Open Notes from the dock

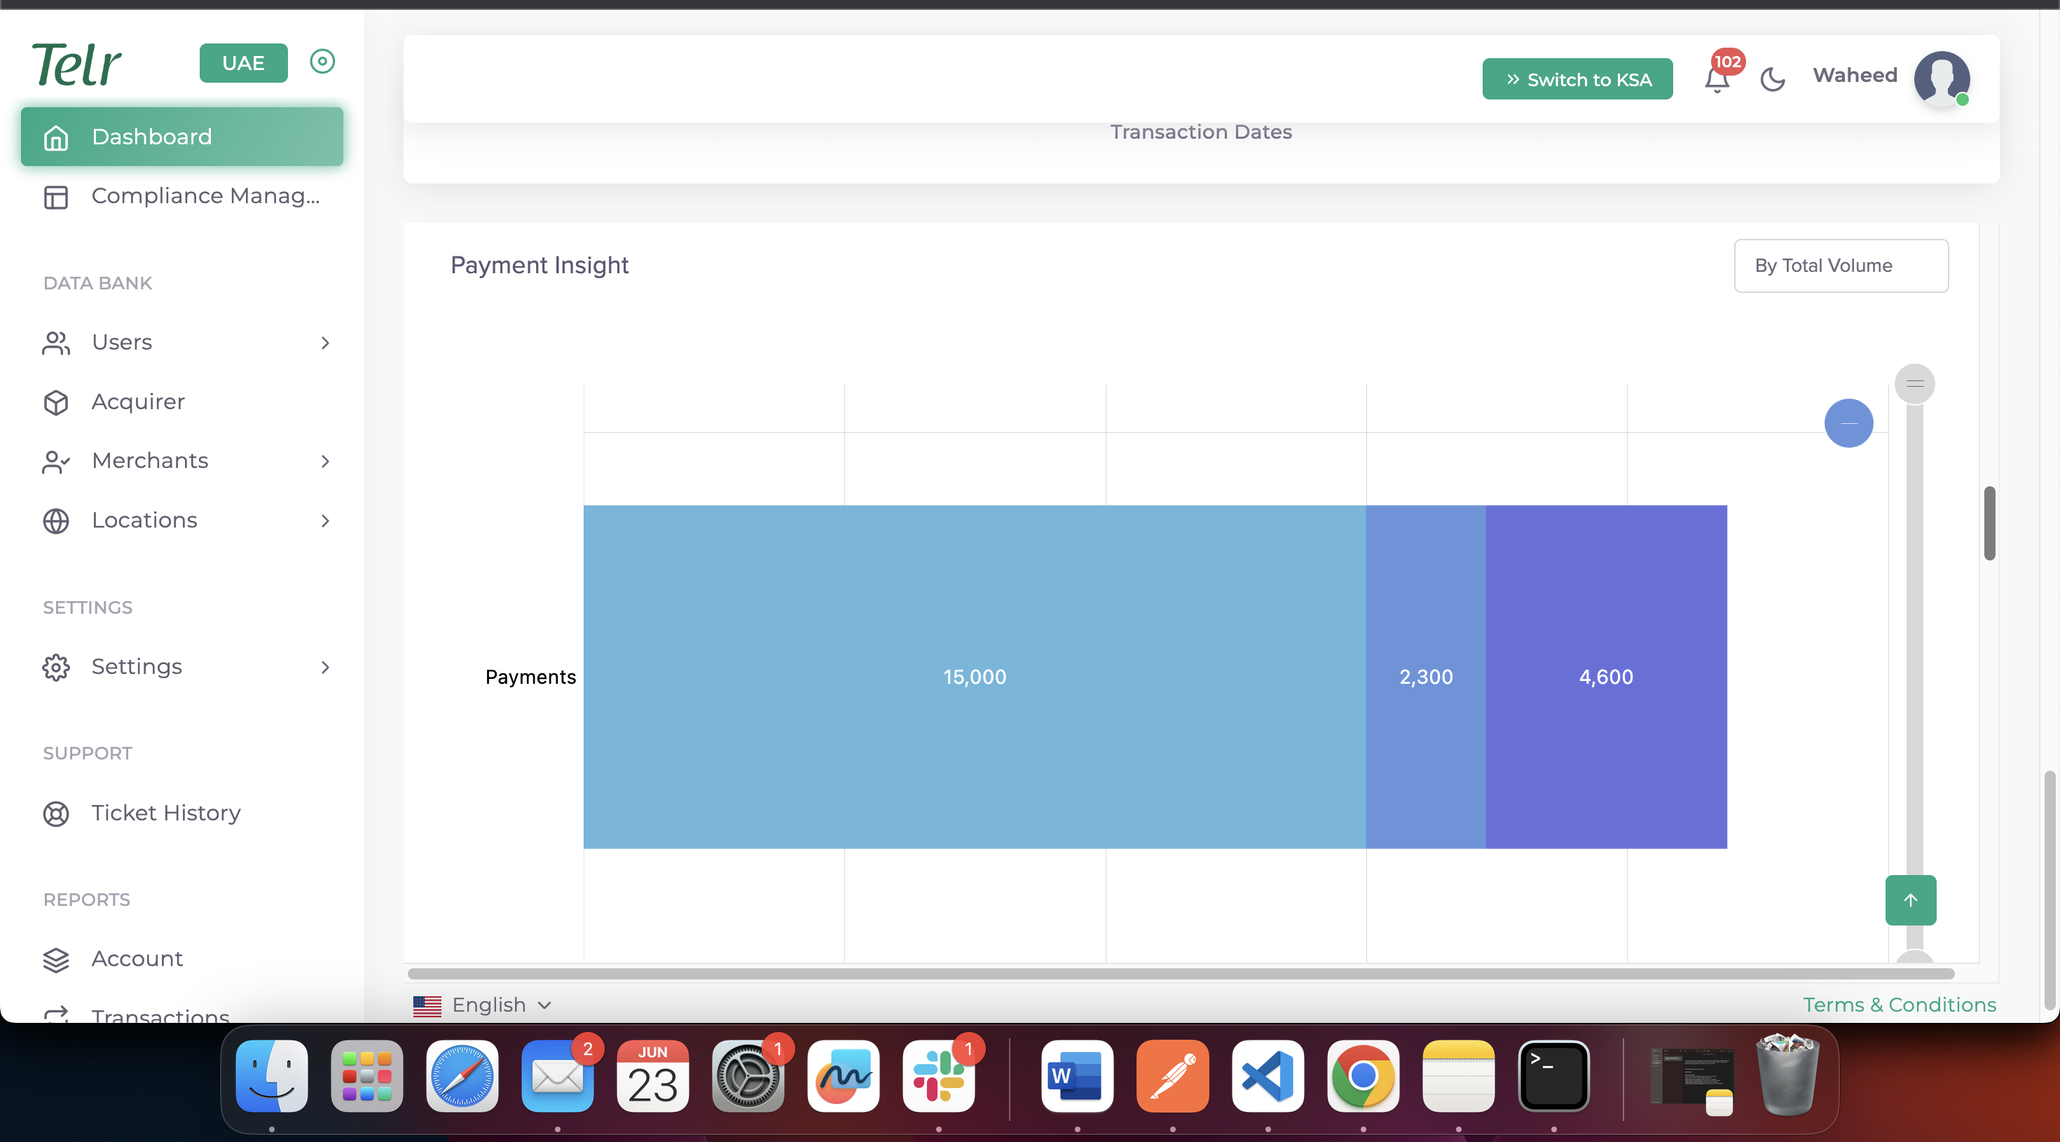pyautogui.click(x=1459, y=1075)
